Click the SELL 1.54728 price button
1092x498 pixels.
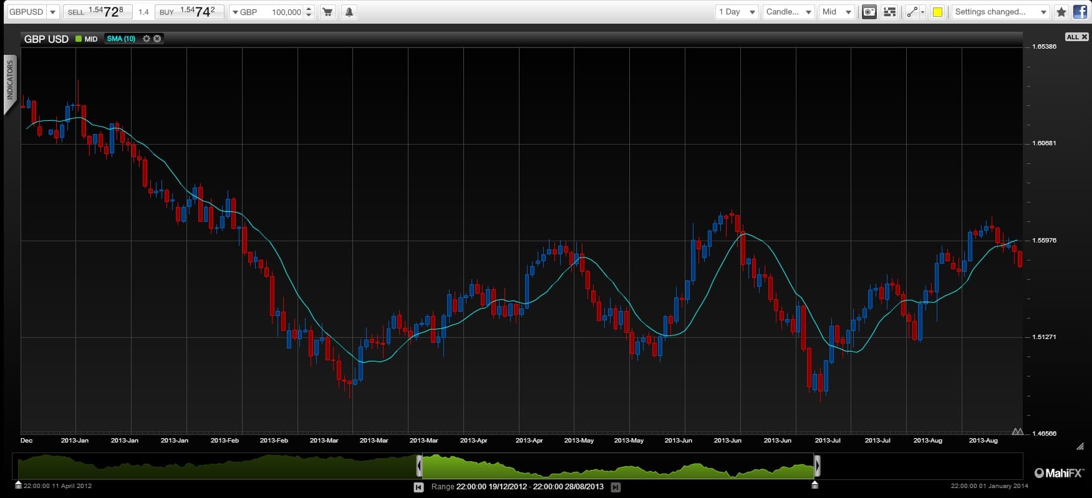[x=97, y=12]
